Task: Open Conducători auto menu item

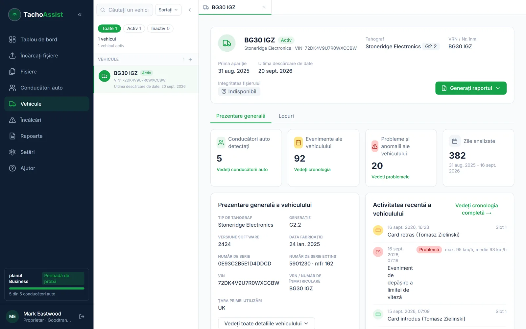Action: click(x=47, y=88)
